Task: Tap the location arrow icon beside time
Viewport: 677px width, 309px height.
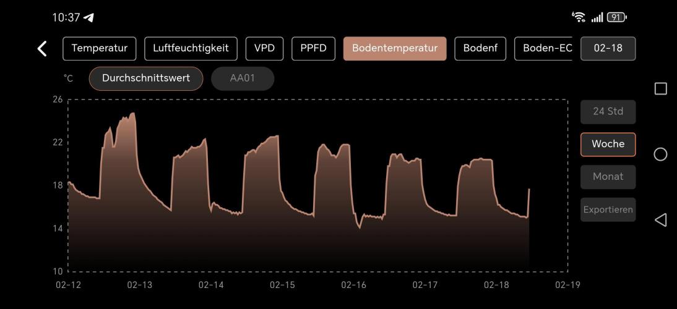Action: click(89, 18)
